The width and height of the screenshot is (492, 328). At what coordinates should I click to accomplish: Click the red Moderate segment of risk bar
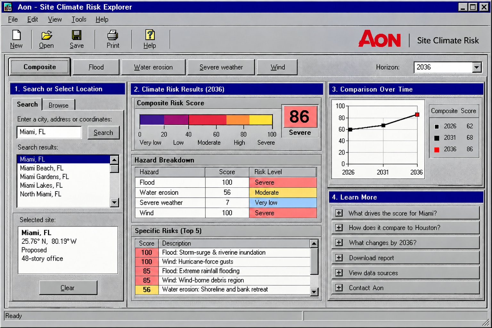(x=208, y=119)
